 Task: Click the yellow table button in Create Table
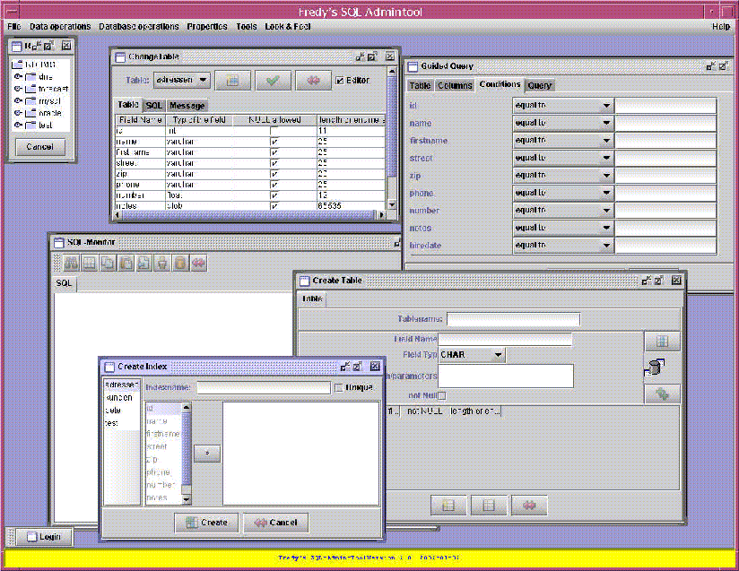[448, 506]
